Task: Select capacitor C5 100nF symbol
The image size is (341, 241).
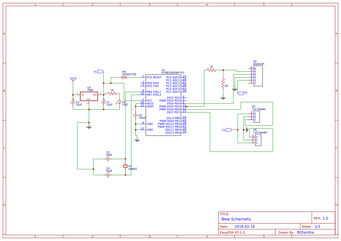Action: [135, 115]
